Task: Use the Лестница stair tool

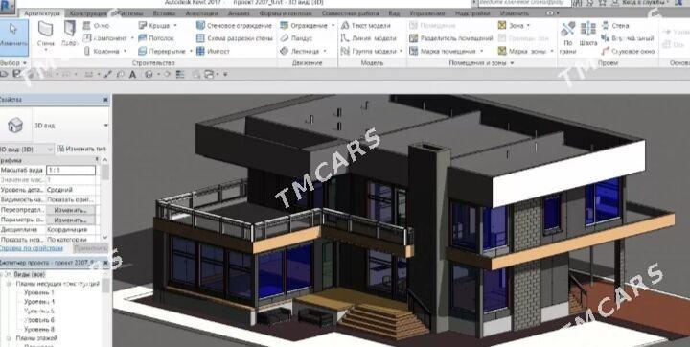Action: point(300,51)
